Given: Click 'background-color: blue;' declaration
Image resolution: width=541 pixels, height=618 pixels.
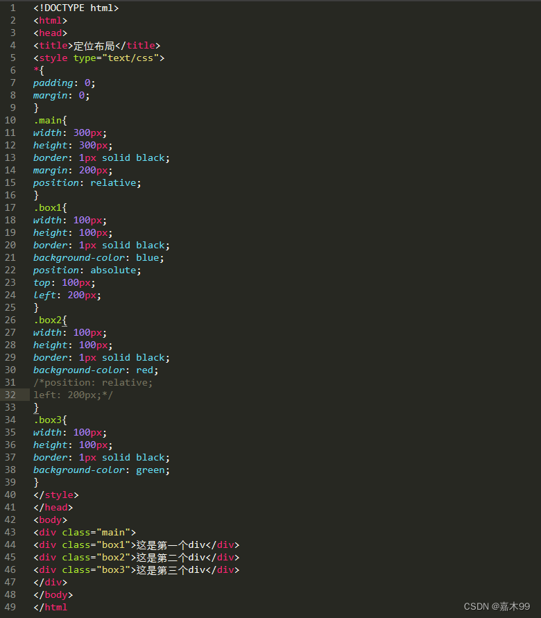Looking at the screenshot, I should click(x=98, y=258).
